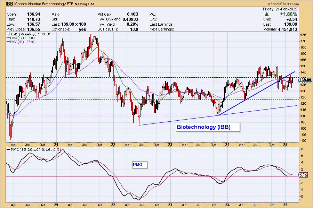Click the Fwd Dividend value 0.40933
Viewport: 313px width, 208px height.
[130, 19]
